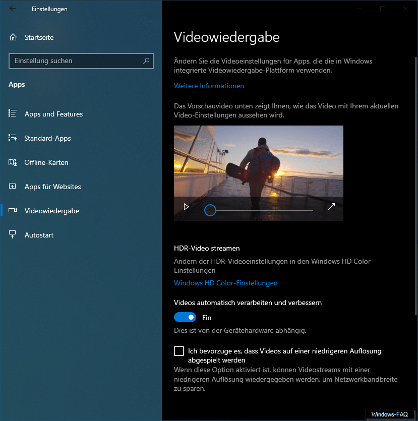The width and height of the screenshot is (418, 421).
Task: Click the video progress track
Action: click(264, 210)
